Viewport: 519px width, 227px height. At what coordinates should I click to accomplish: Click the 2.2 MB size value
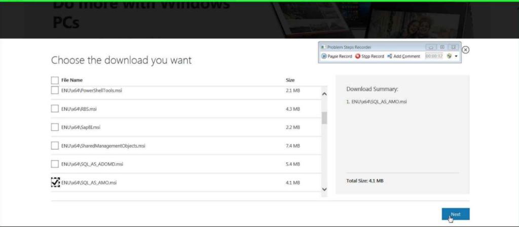(292, 127)
